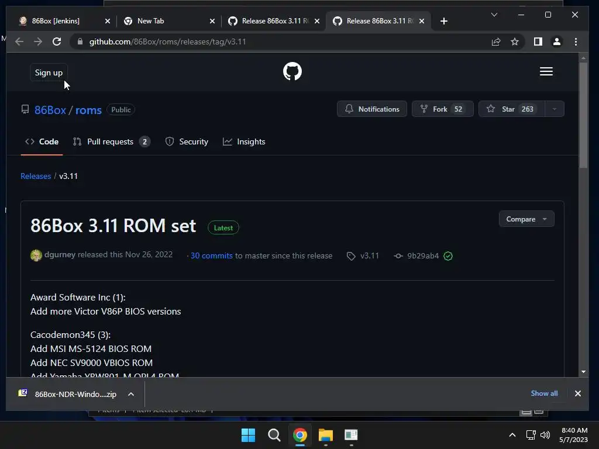Viewport: 599px width, 449px height.
Task: Open dgurney's profile link
Action: click(60, 255)
